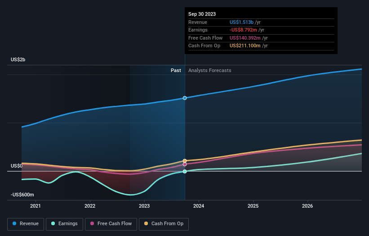
Task: Click the teal Earnings legend dot
Action: coord(53,223)
